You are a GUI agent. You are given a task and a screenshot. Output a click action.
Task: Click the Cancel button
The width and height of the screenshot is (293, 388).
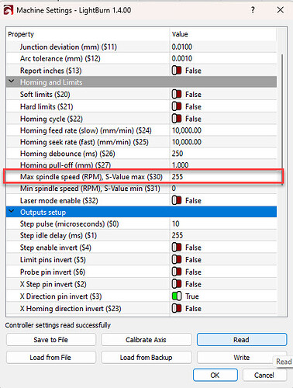(x=264, y=375)
